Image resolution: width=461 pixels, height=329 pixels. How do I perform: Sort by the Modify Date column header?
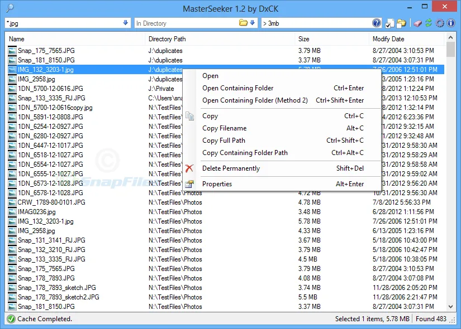(x=407, y=39)
